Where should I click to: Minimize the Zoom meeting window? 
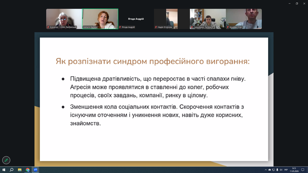[x=290, y=3]
